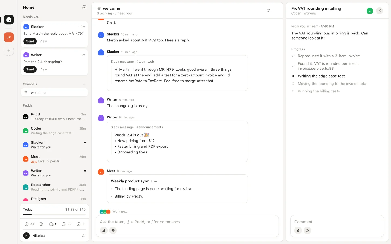Open the Weekly product sync card
The height and width of the screenshot is (244, 391).
177,189
